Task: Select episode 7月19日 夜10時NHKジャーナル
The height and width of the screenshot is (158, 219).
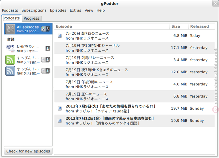Action: (x=134, y=48)
